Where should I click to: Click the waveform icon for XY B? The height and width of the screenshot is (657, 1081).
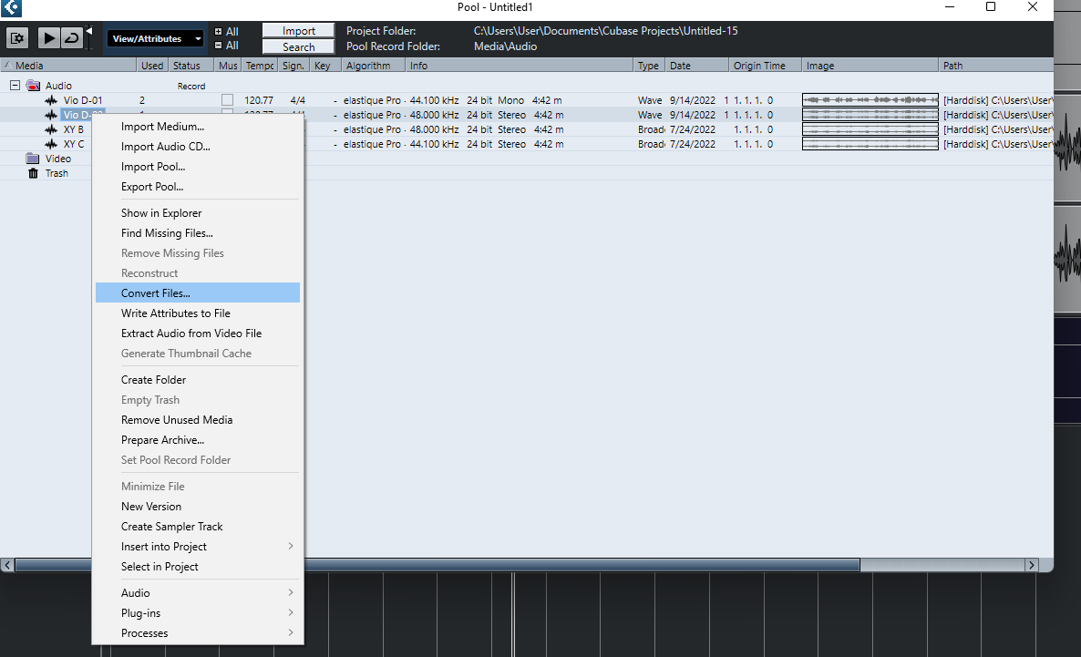(51, 129)
